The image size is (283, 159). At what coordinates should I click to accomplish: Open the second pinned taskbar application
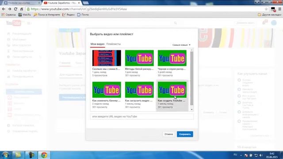click(31, 155)
